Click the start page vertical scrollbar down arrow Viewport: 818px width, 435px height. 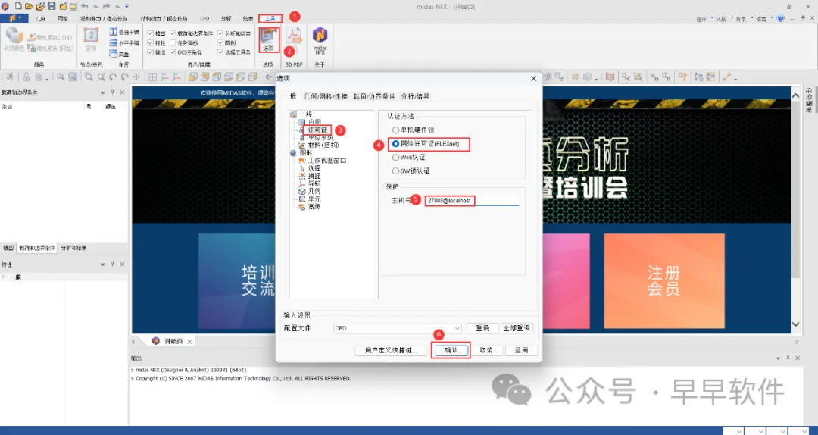(795, 324)
